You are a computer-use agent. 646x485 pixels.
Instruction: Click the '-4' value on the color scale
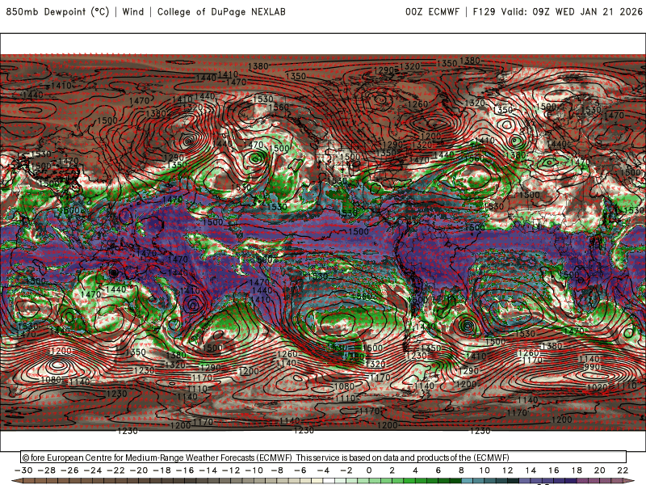tap(324, 470)
